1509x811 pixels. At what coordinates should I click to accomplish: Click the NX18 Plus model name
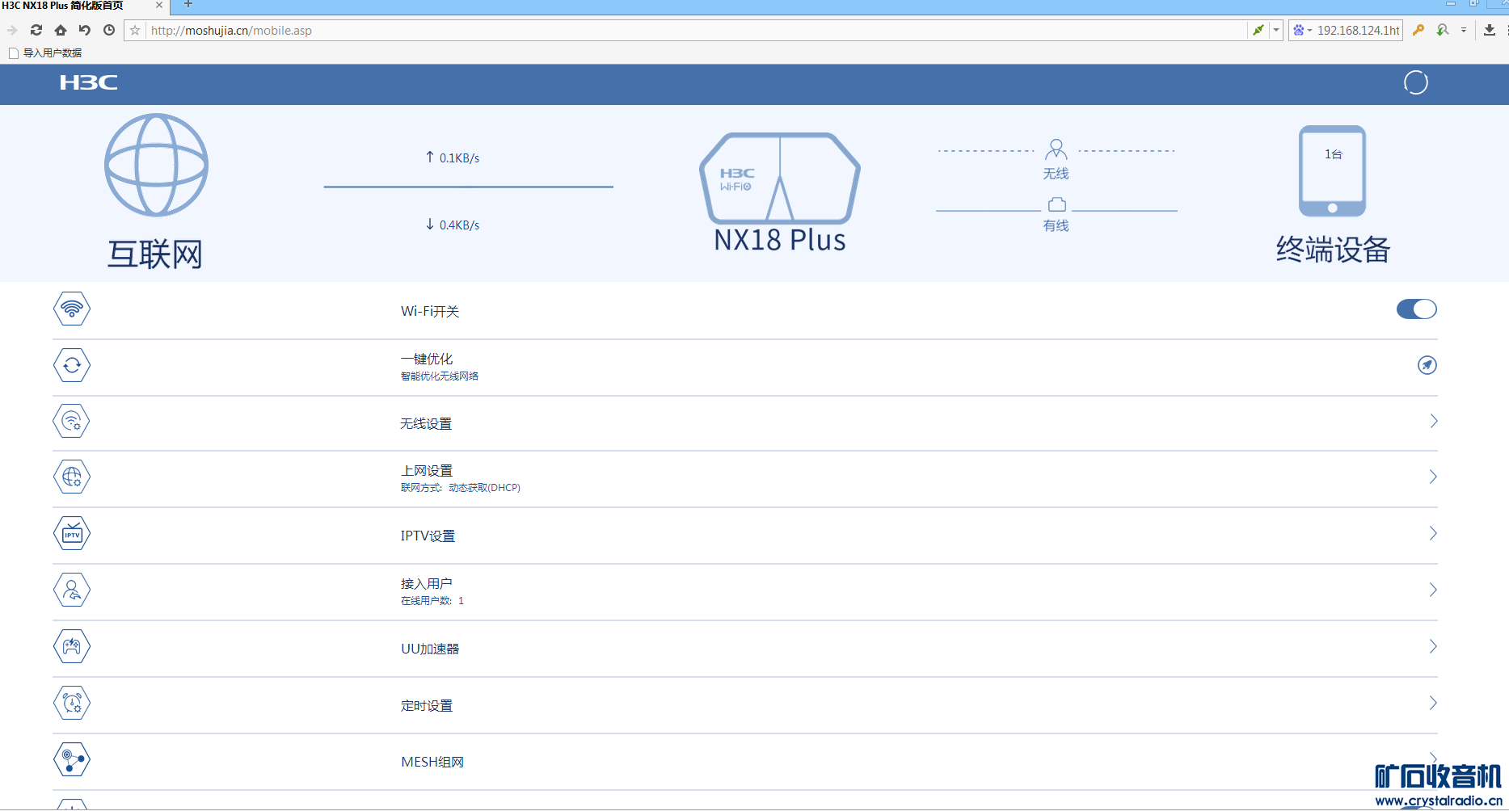(780, 240)
